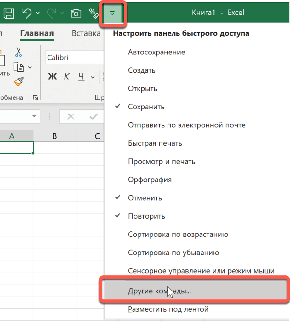This screenshot has height=322, width=290.
Task: Expand the Undo history dropdown arrow
Action: click(38, 13)
